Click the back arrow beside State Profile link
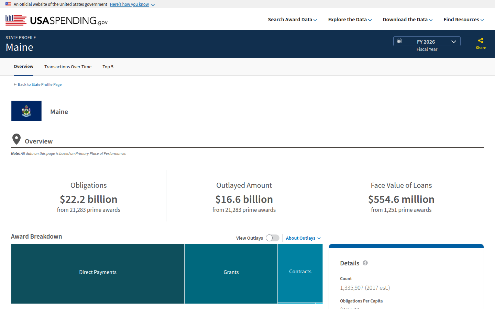Viewport: 495px width, 309px height. coord(15,84)
